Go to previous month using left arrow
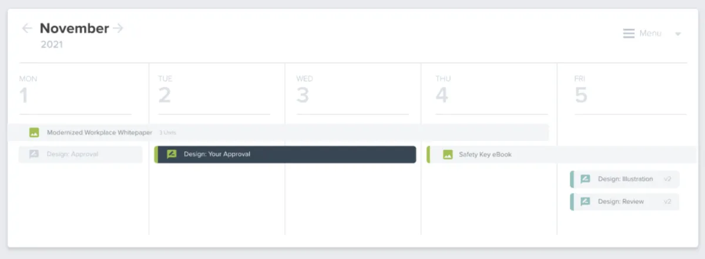 click(27, 28)
